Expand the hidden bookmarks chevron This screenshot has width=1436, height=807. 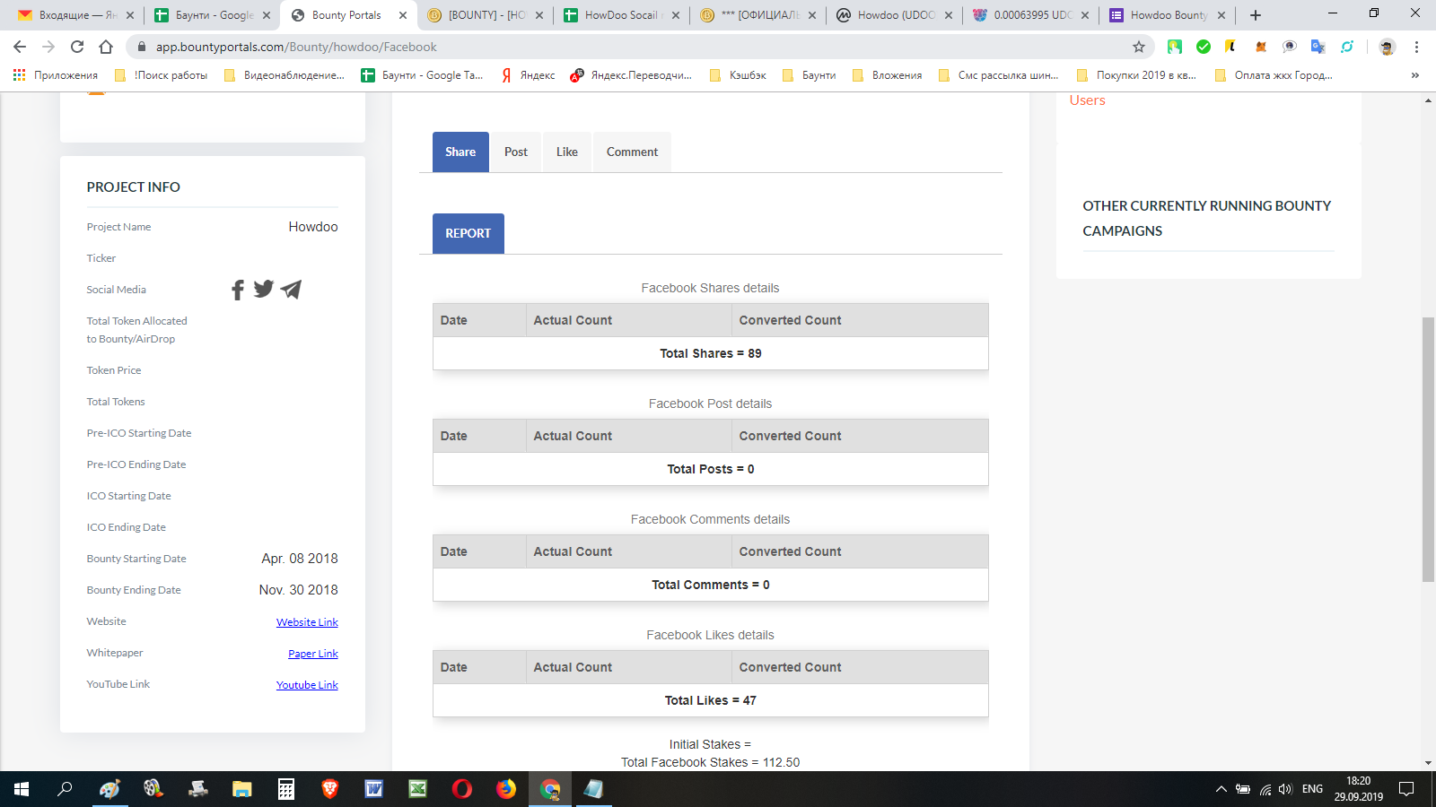(1415, 75)
